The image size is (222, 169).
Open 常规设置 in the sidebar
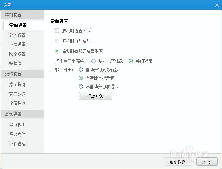point(24,25)
